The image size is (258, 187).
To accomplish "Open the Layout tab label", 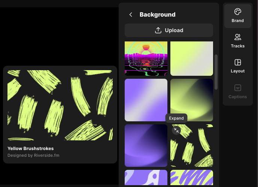I will [237, 71].
